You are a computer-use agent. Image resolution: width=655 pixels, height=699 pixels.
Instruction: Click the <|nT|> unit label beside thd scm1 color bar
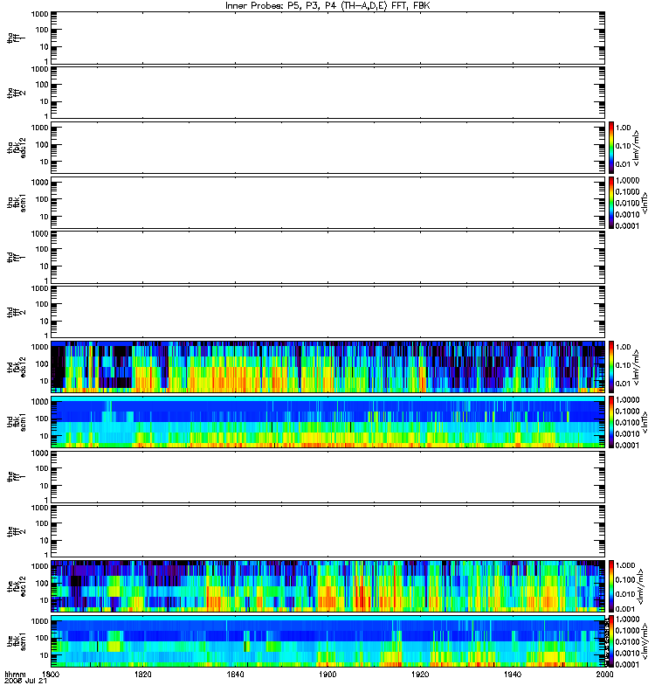(x=644, y=422)
